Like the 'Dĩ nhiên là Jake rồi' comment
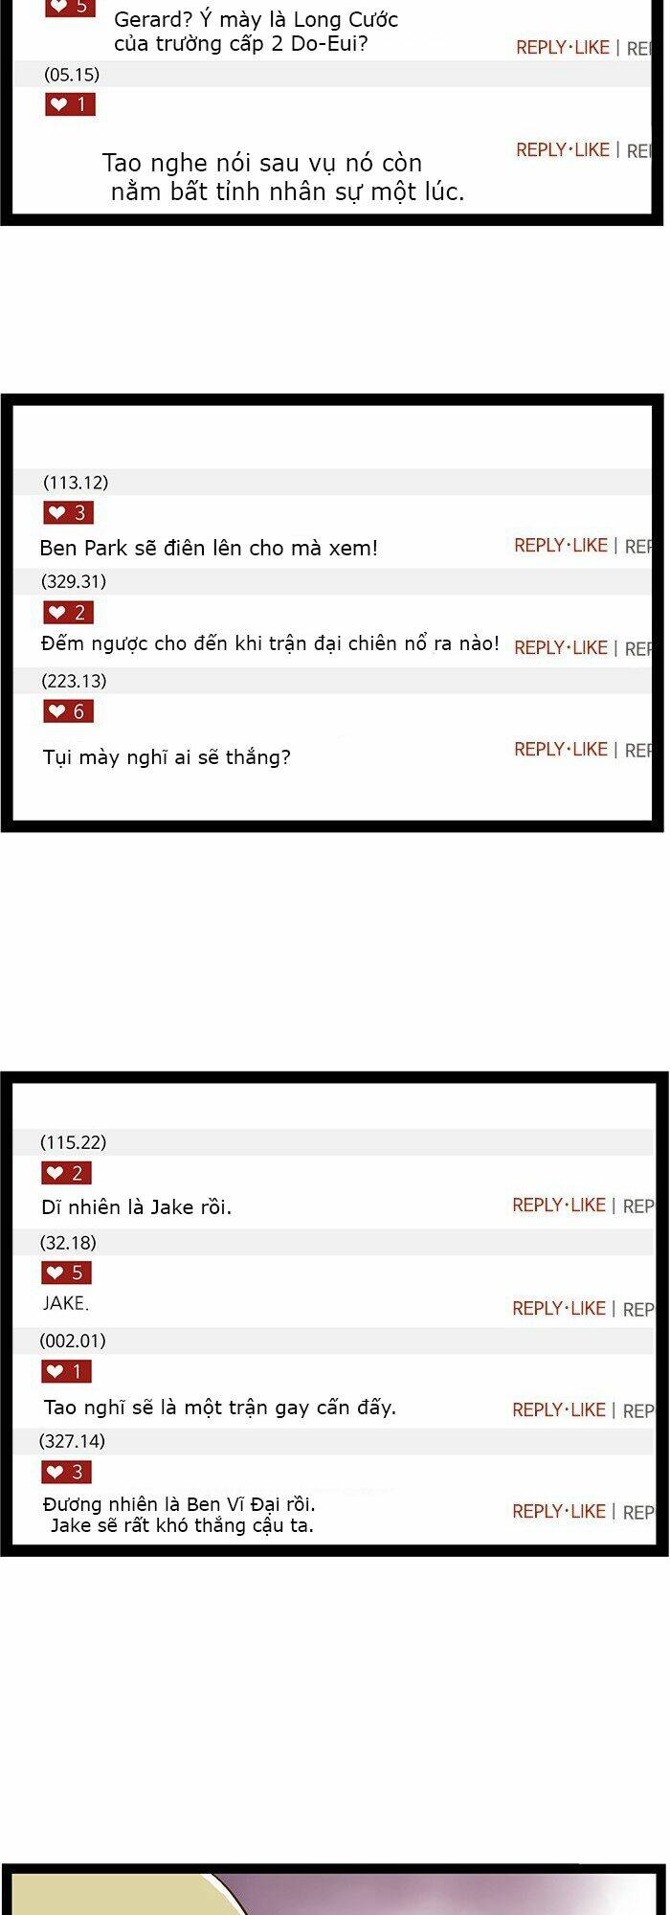The image size is (670, 1915). 589,1205
